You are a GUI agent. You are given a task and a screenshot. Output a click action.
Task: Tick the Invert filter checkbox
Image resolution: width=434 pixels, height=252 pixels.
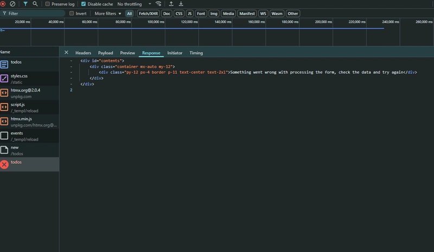tap(72, 14)
